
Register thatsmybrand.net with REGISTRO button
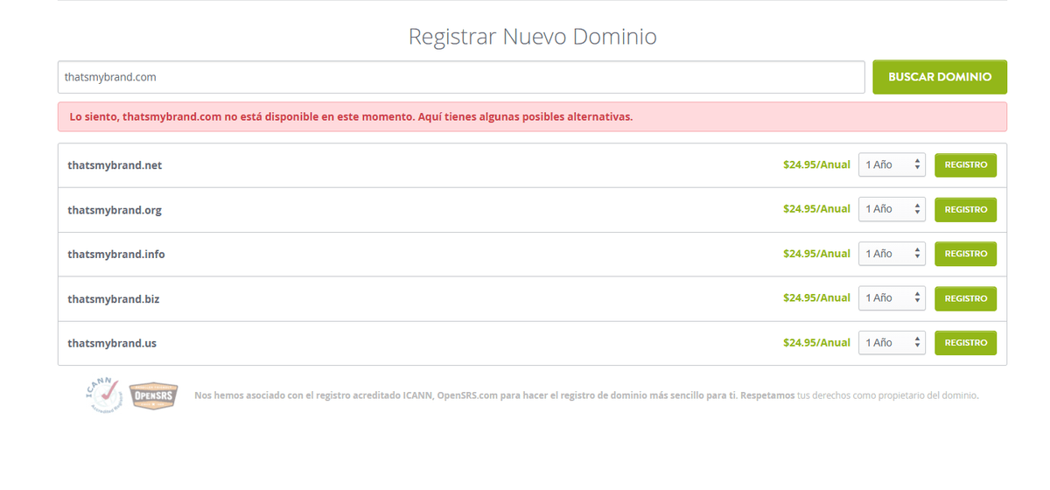point(966,165)
